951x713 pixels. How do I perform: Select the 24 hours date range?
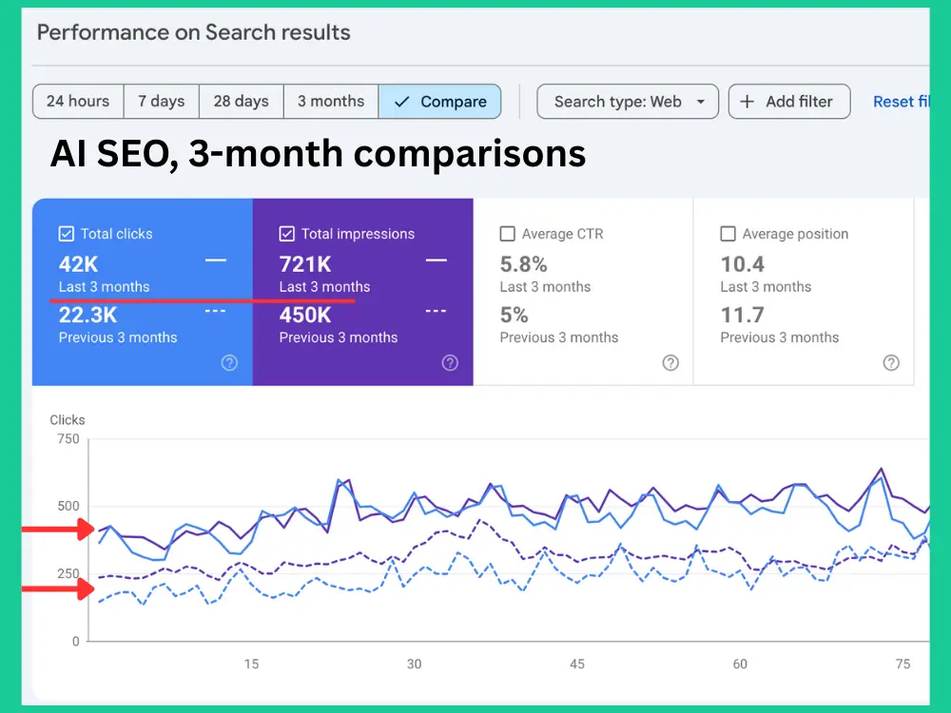pyautogui.click(x=78, y=102)
